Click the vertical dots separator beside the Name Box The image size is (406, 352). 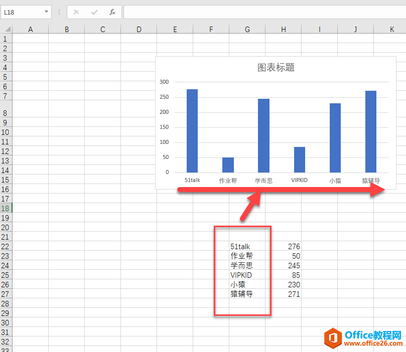(x=59, y=12)
